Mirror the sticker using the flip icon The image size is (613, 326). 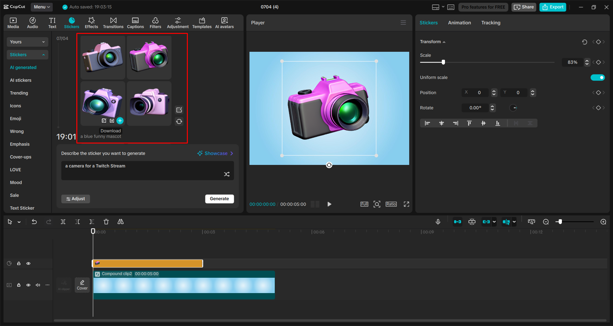pos(120,221)
